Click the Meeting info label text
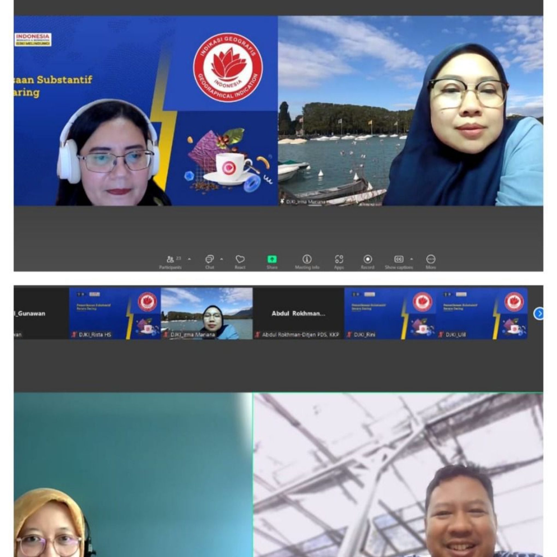Screen dimensions: 557x557 (307, 267)
